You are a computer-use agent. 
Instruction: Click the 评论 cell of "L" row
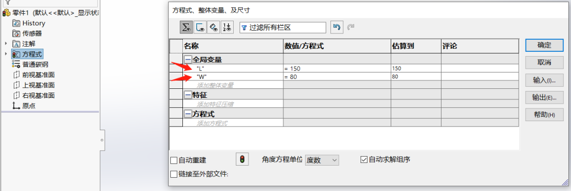(480, 68)
